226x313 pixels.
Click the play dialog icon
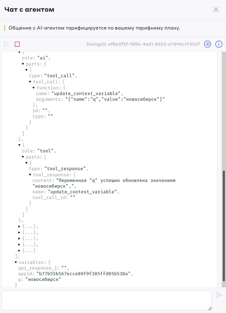(6, 44)
